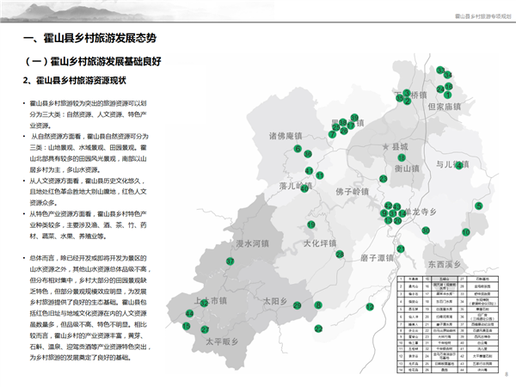Click the 大化坪镇 map label

[320, 243]
